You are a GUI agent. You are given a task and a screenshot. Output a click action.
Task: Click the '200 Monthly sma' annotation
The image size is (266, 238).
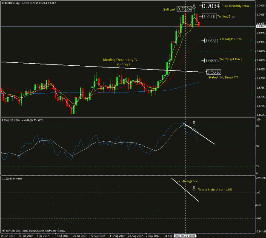235,6
